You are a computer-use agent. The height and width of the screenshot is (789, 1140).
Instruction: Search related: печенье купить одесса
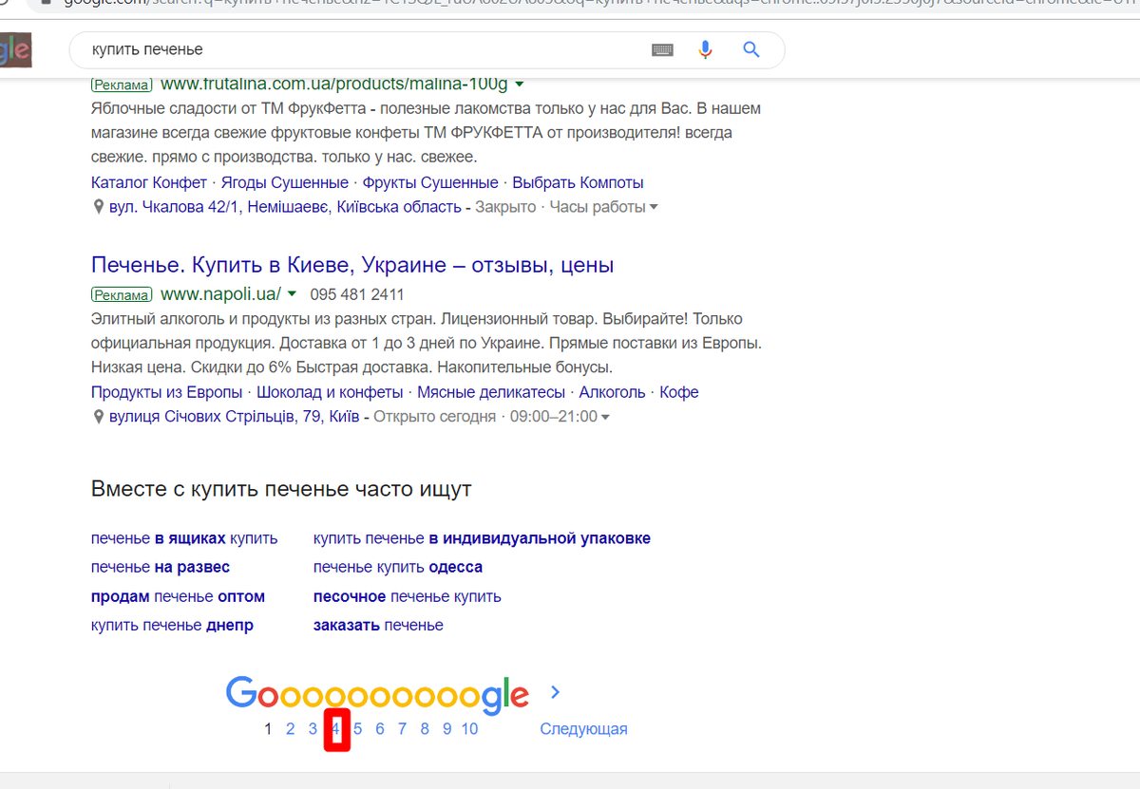398,567
